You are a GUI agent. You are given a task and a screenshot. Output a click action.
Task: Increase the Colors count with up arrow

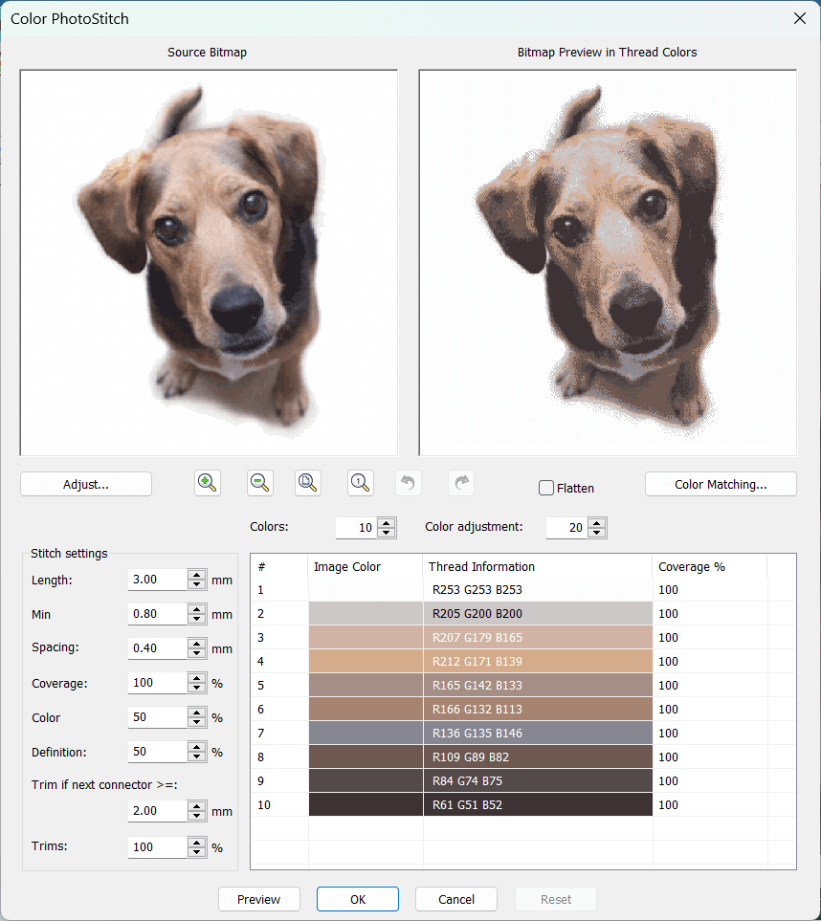(387, 522)
